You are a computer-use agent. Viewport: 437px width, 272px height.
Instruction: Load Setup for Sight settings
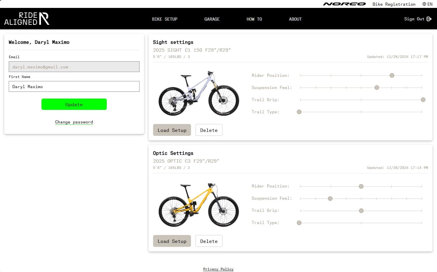[172, 130]
